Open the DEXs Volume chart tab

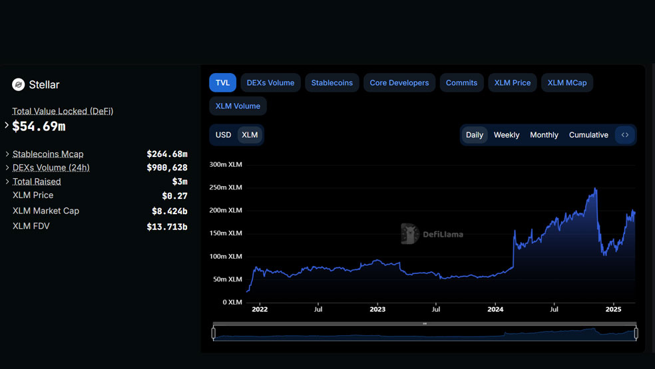click(270, 82)
